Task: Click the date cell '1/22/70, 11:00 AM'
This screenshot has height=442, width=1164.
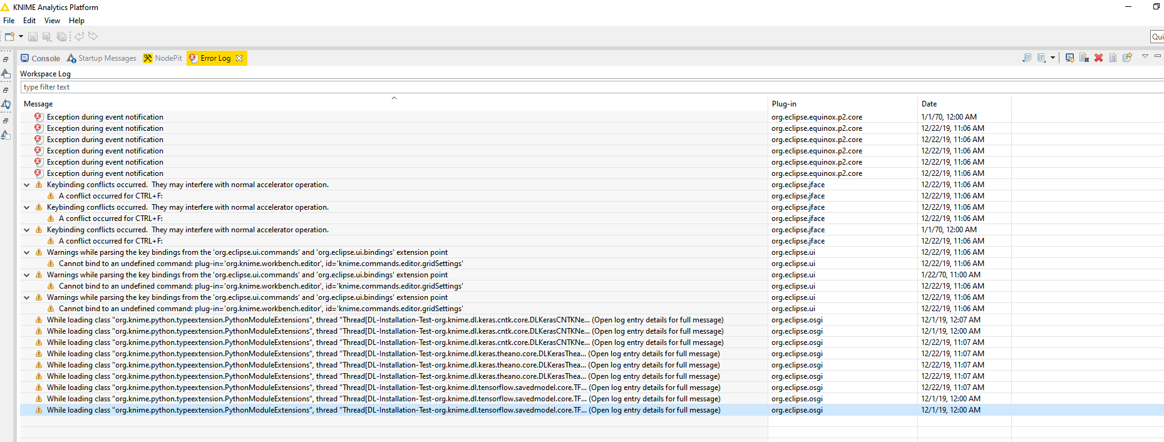Action: pyautogui.click(x=951, y=275)
